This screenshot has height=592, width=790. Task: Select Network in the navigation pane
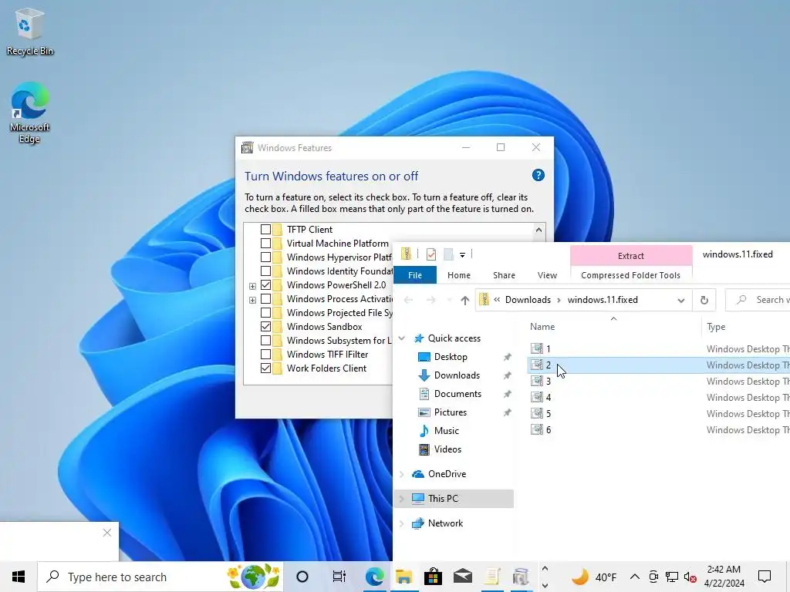[x=445, y=523]
